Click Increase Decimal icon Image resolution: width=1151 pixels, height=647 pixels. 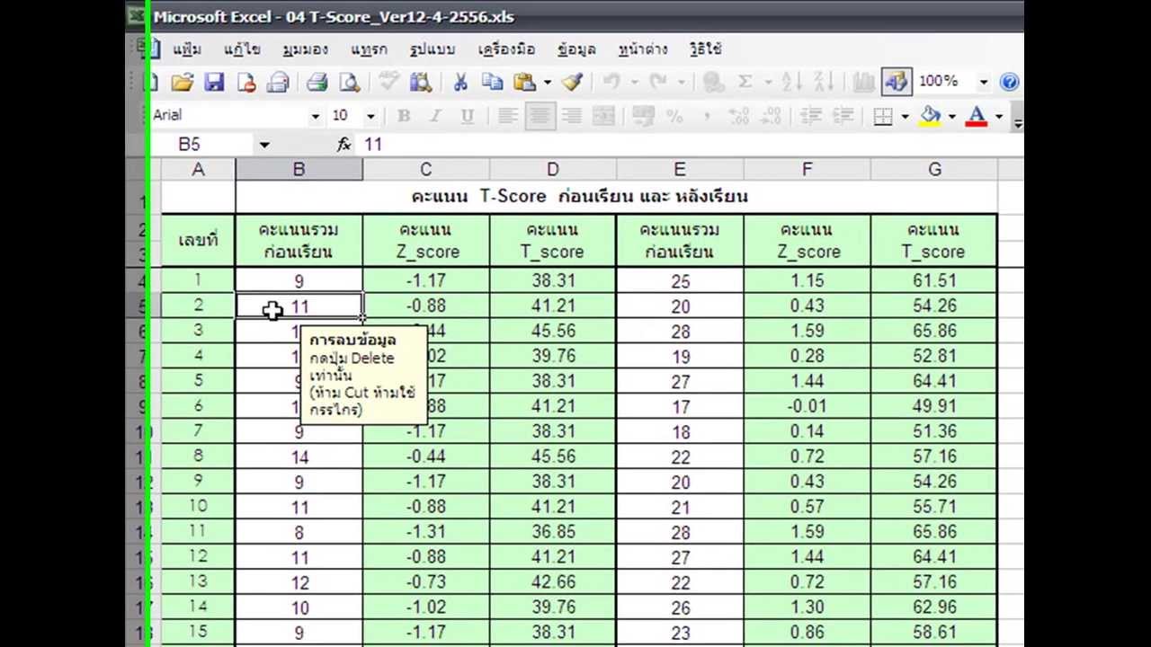click(738, 116)
